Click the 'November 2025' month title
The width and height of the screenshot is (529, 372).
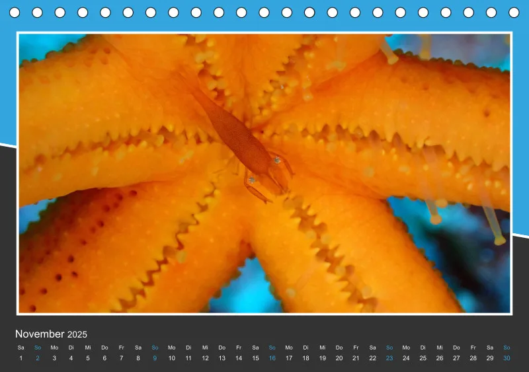coord(51,334)
